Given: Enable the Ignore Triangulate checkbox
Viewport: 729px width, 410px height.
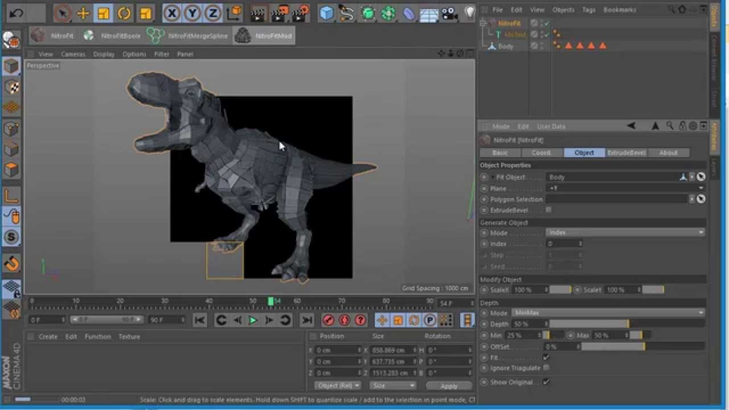Looking at the screenshot, I should pos(546,368).
